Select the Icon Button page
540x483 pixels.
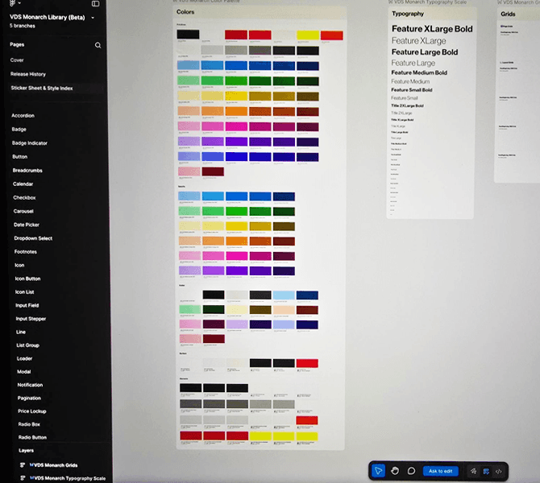coord(27,279)
